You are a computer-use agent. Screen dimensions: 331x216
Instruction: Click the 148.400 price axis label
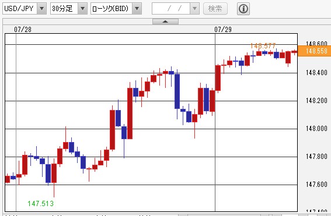coord(316,73)
